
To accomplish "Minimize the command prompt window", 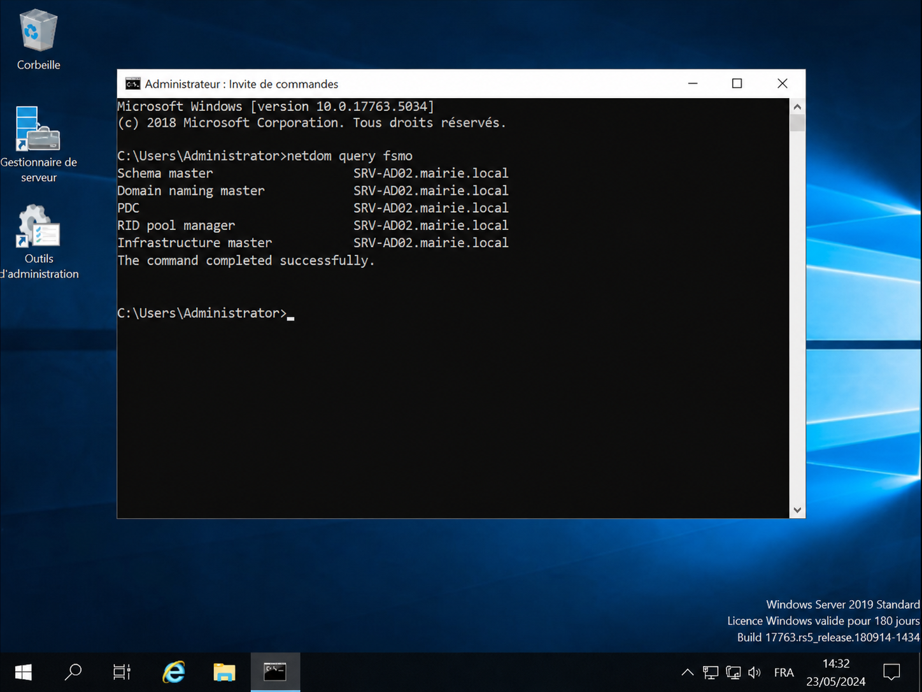I will click(x=693, y=83).
